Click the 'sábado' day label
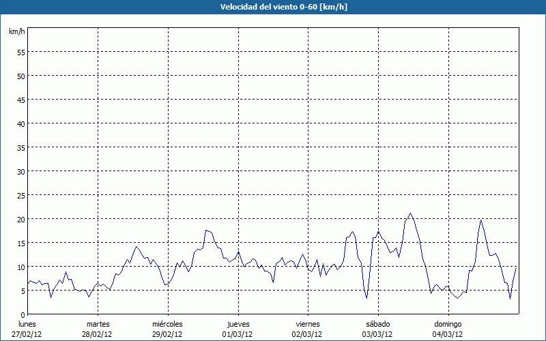Image resolution: width=546 pixels, height=341 pixels. pos(377,324)
